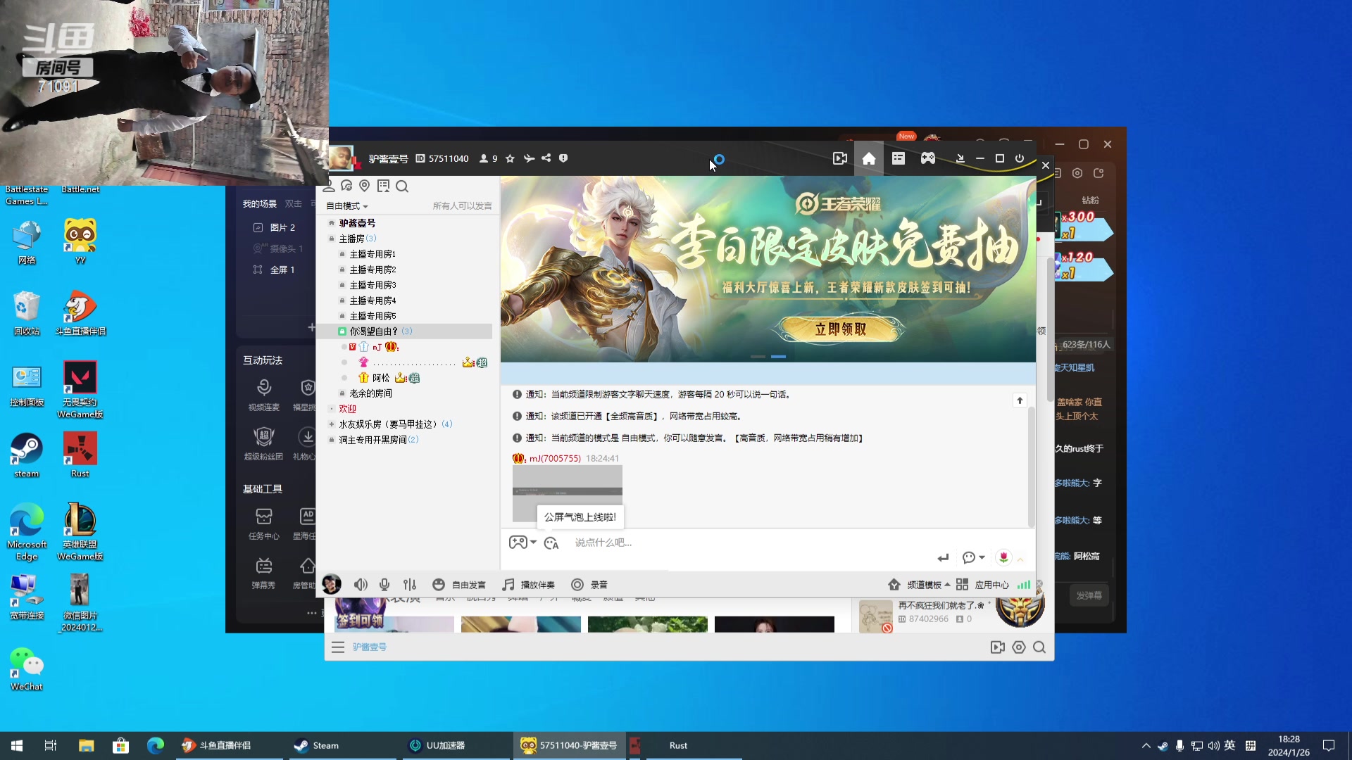Select user 阿松 in channel list
Screen dimensions: 1352x760
381,378
